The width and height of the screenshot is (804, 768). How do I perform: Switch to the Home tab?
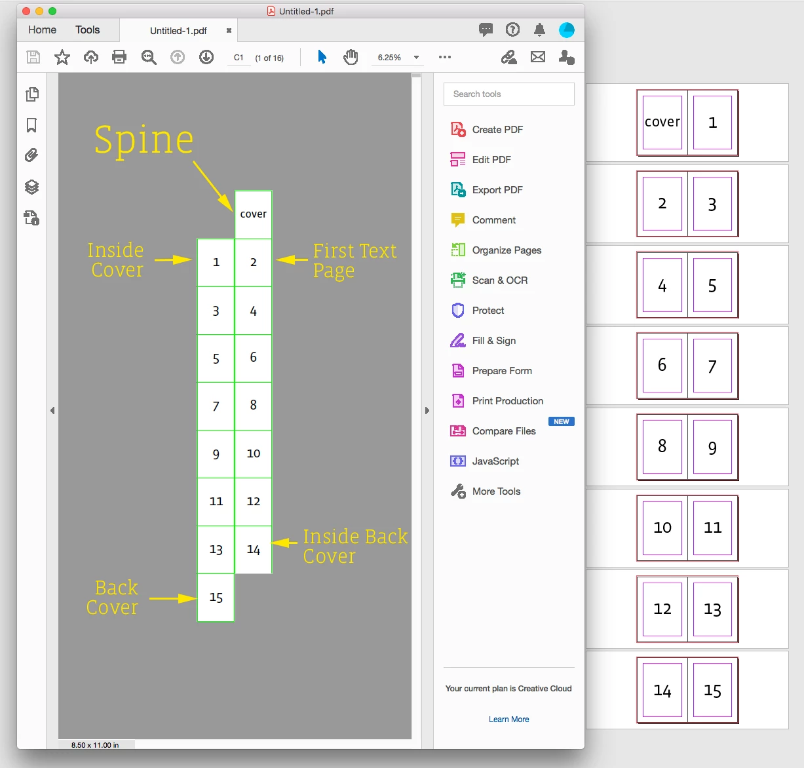(x=42, y=29)
